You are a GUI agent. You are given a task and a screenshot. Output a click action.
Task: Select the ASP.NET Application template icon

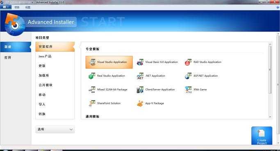(188, 76)
